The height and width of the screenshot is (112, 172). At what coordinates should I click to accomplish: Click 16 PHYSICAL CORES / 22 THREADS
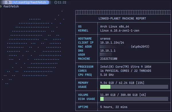[x=126, y=71]
